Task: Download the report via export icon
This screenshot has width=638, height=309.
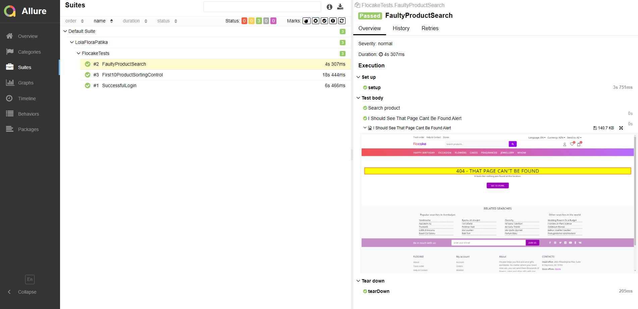Action: click(340, 6)
